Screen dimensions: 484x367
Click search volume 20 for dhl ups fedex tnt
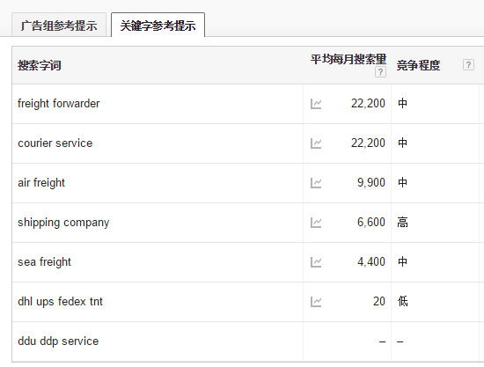379,301
